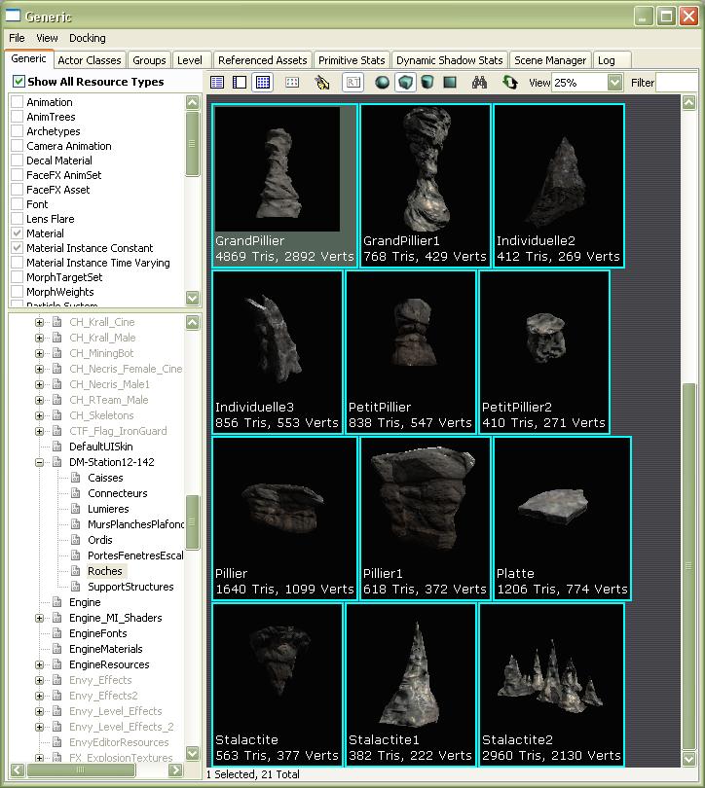This screenshot has width=705, height=788.
Task: Click the binoculars search icon
Action: coord(479,83)
